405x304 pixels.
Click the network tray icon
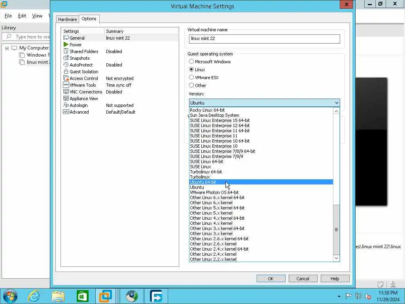tap(358, 296)
